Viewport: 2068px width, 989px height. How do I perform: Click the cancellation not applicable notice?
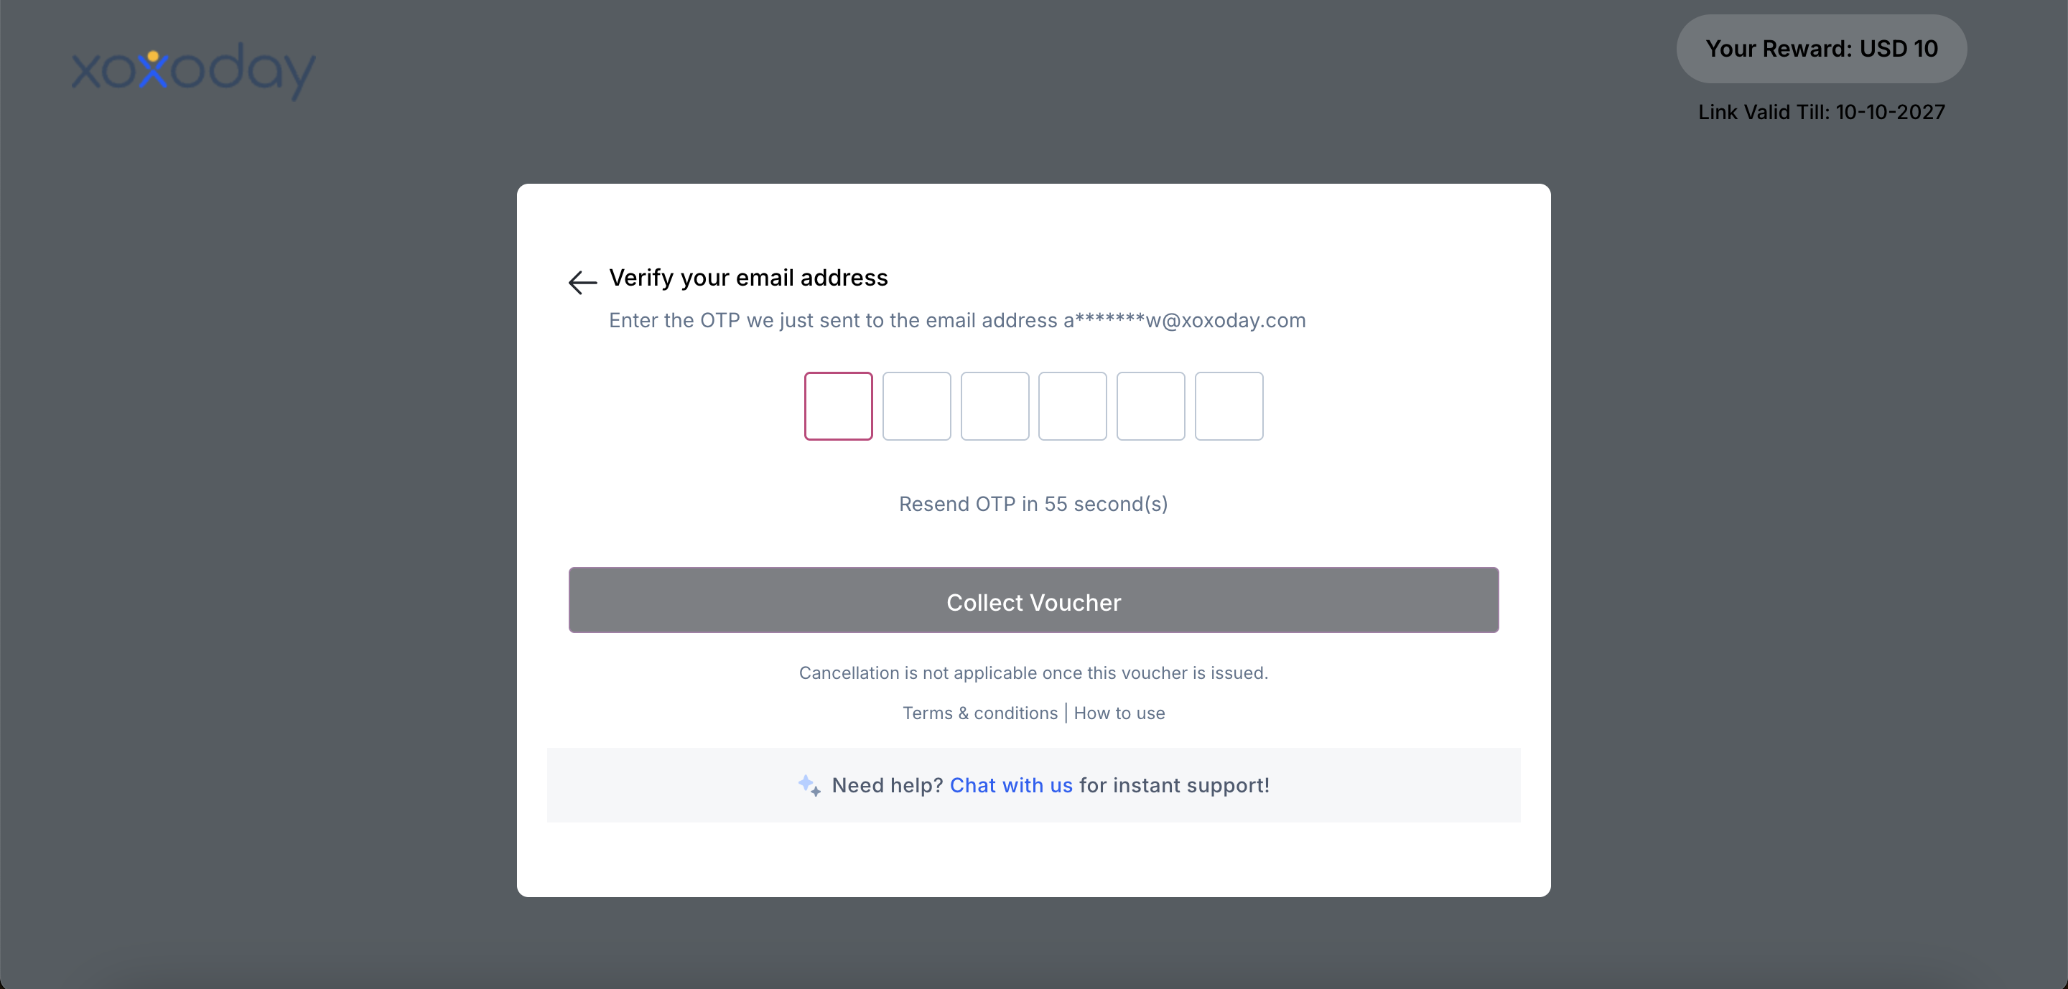click(x=1033, y=673)
